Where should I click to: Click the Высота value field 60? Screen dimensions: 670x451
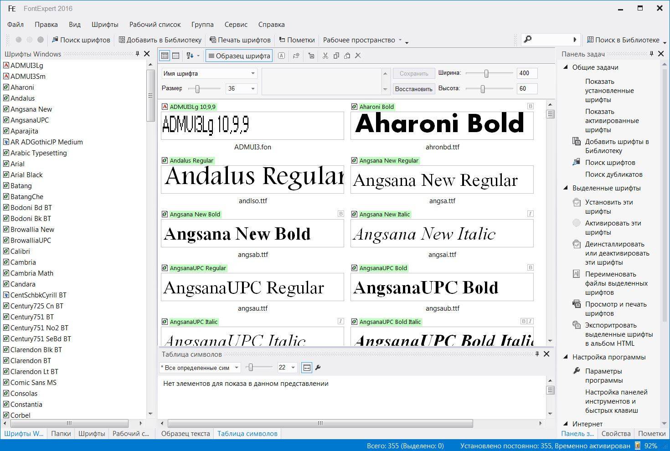(527, 89)
